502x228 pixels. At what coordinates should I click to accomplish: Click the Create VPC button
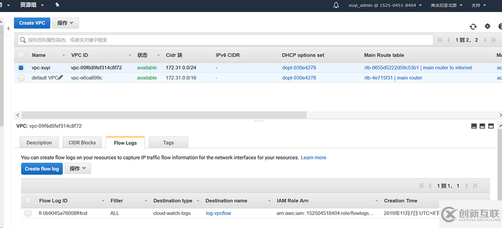pos(32,23)
